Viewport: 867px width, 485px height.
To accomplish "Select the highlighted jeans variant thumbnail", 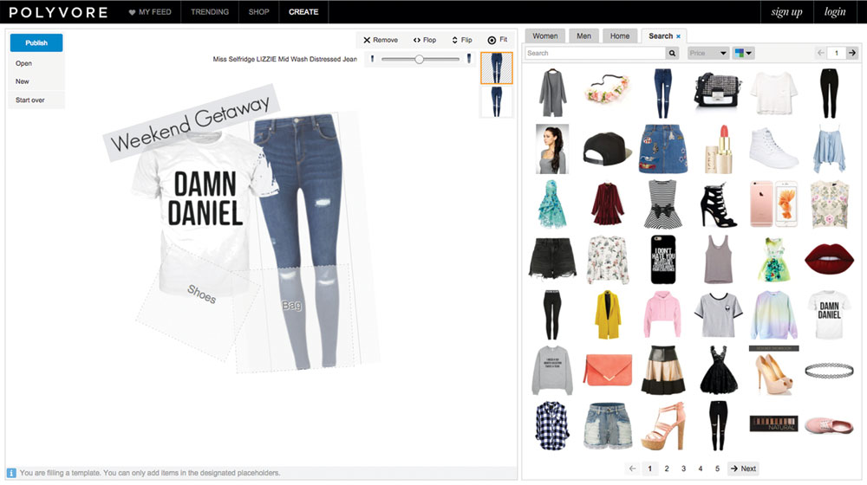I will point(497,68).
